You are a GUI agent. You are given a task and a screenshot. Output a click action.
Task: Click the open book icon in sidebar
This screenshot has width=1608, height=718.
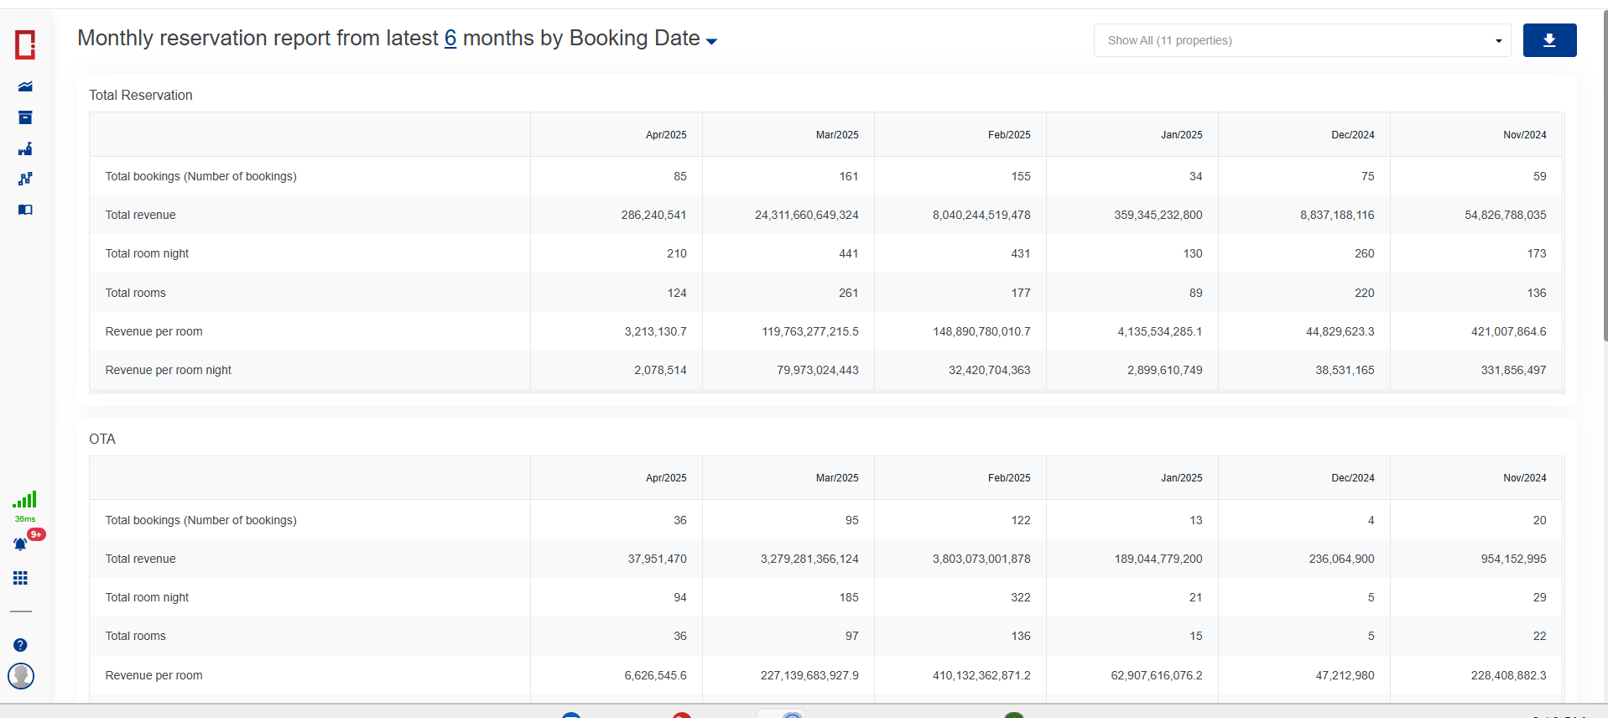25,210
